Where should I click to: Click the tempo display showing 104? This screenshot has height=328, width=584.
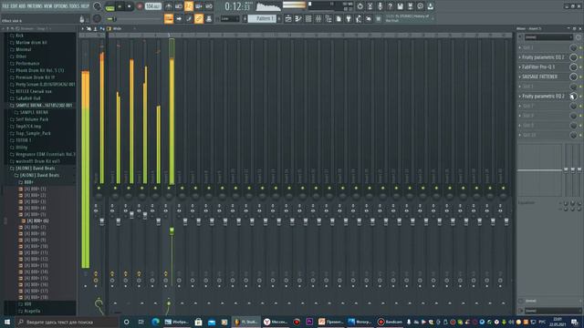(x=152, y=6)
